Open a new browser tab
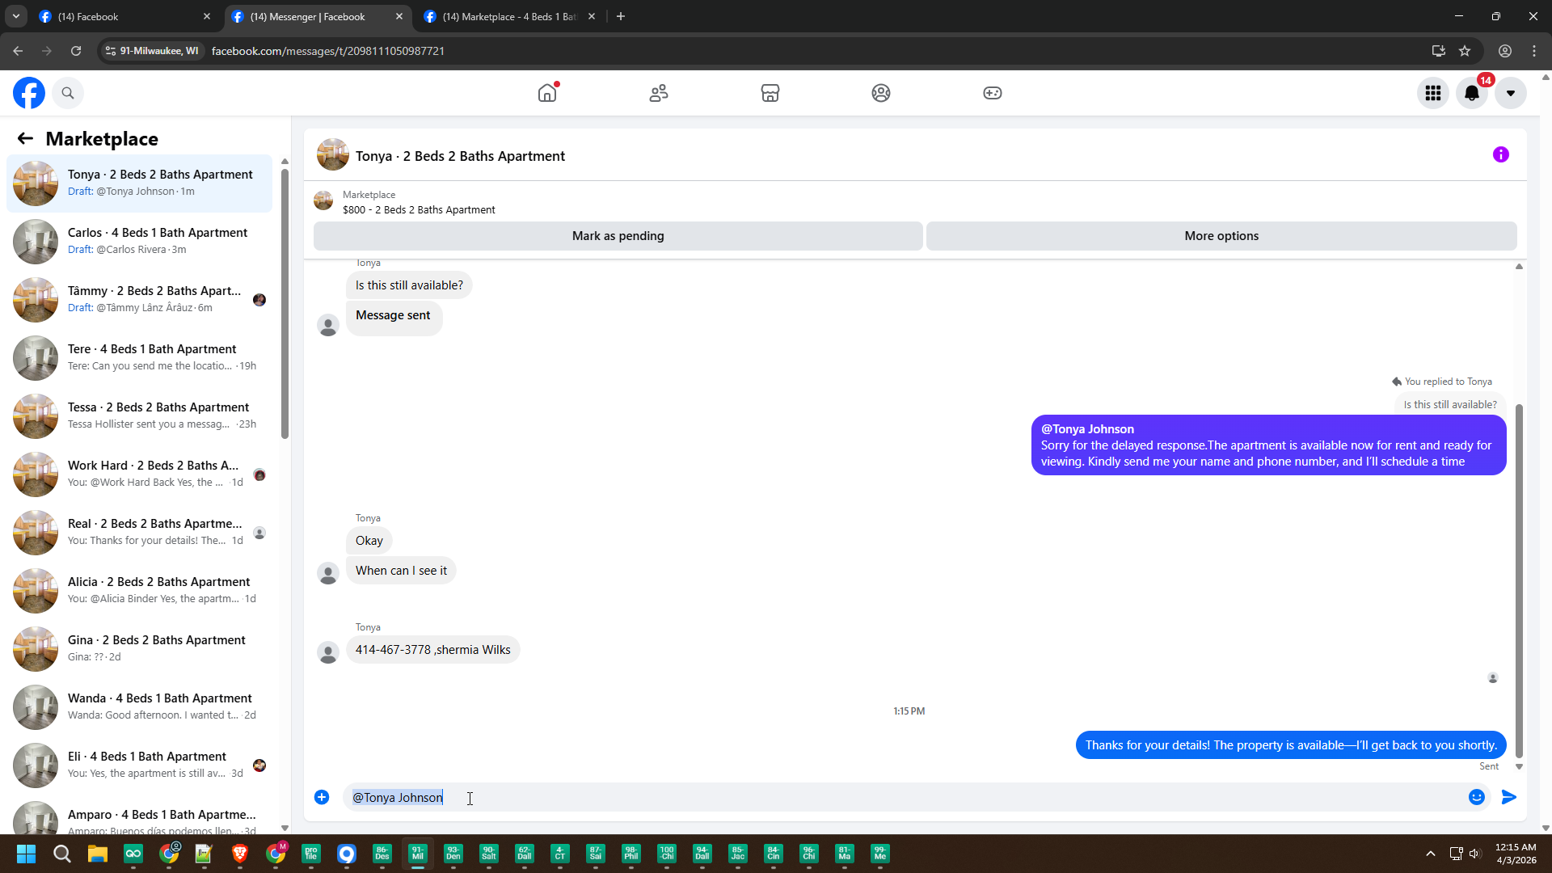 coord(621,16)
